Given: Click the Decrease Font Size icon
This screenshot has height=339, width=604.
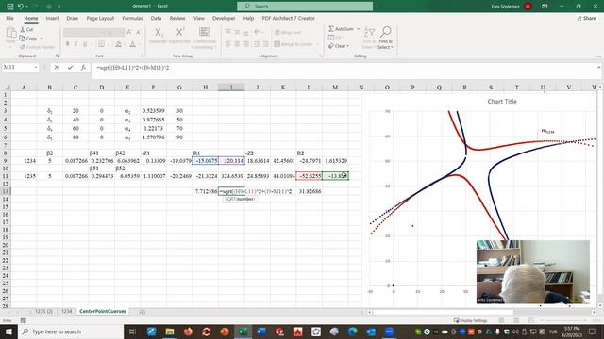Looking at the screenshot, I should [x=138, y=32].
